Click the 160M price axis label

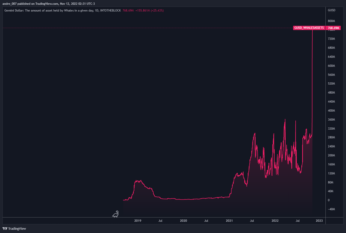[x=331, y=164]
